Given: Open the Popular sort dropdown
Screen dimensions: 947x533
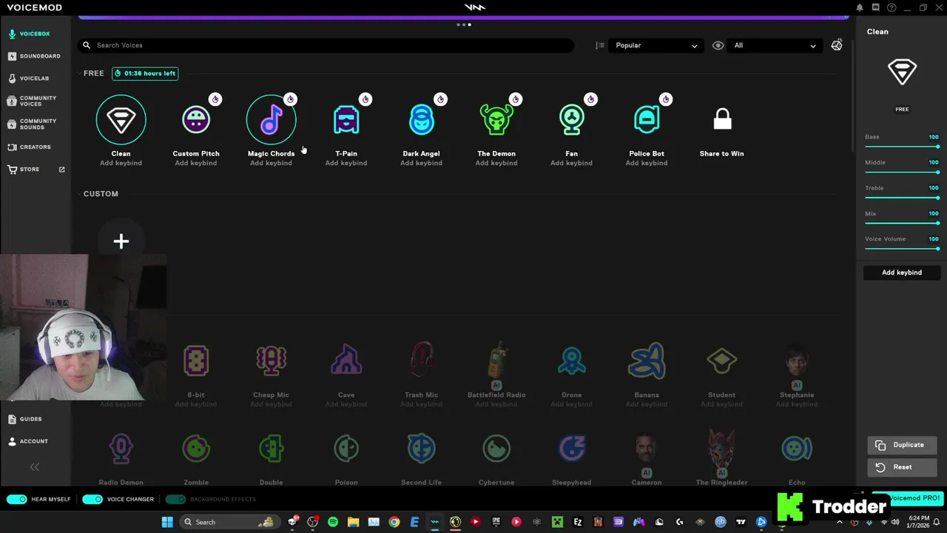Looking at the screenshot, I should 656,45.
